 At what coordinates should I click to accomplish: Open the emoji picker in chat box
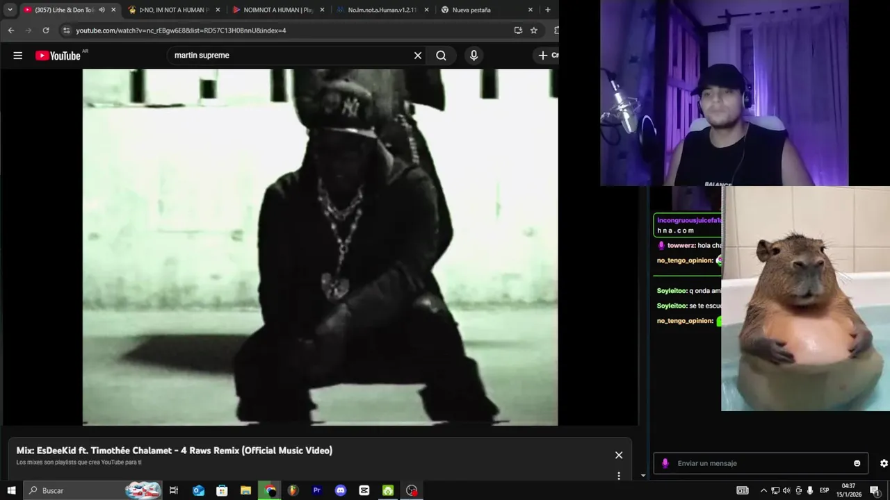(857, 463)
